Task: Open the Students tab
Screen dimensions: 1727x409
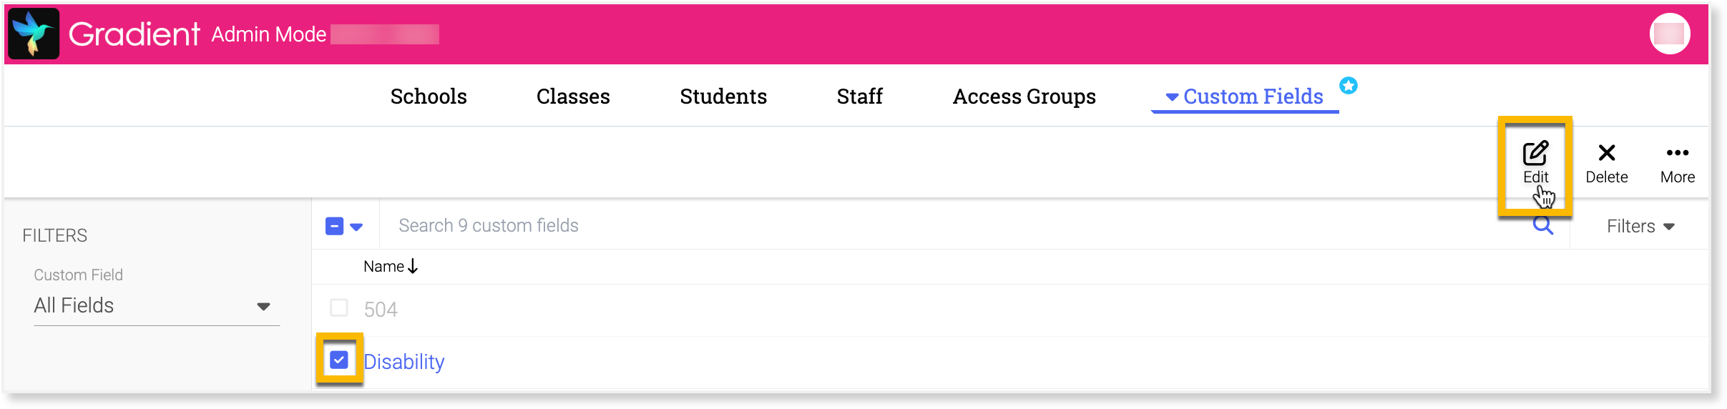Action: click(x=723, y=97)
